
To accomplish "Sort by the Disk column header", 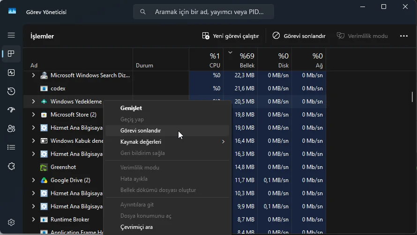I will tap(275, 59).
